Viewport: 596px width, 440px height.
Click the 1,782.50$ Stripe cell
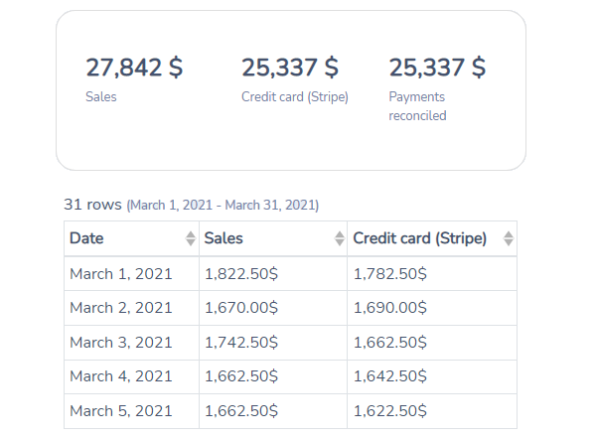(432, 273)
